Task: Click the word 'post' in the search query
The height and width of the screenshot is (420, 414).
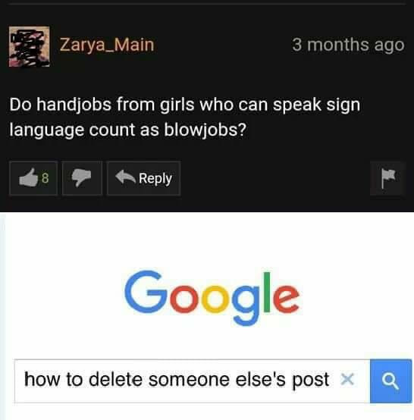Action: coord(311,381)
